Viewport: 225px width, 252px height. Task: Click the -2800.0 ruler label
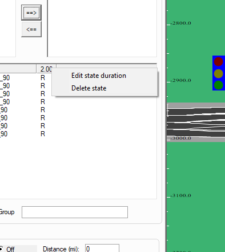tap(180, 23)
